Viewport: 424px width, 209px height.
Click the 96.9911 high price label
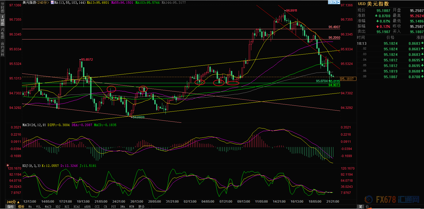(x=291, y=10)
